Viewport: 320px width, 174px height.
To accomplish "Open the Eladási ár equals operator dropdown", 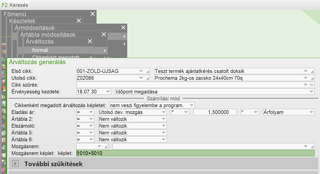I will click(x=91, y=112).
